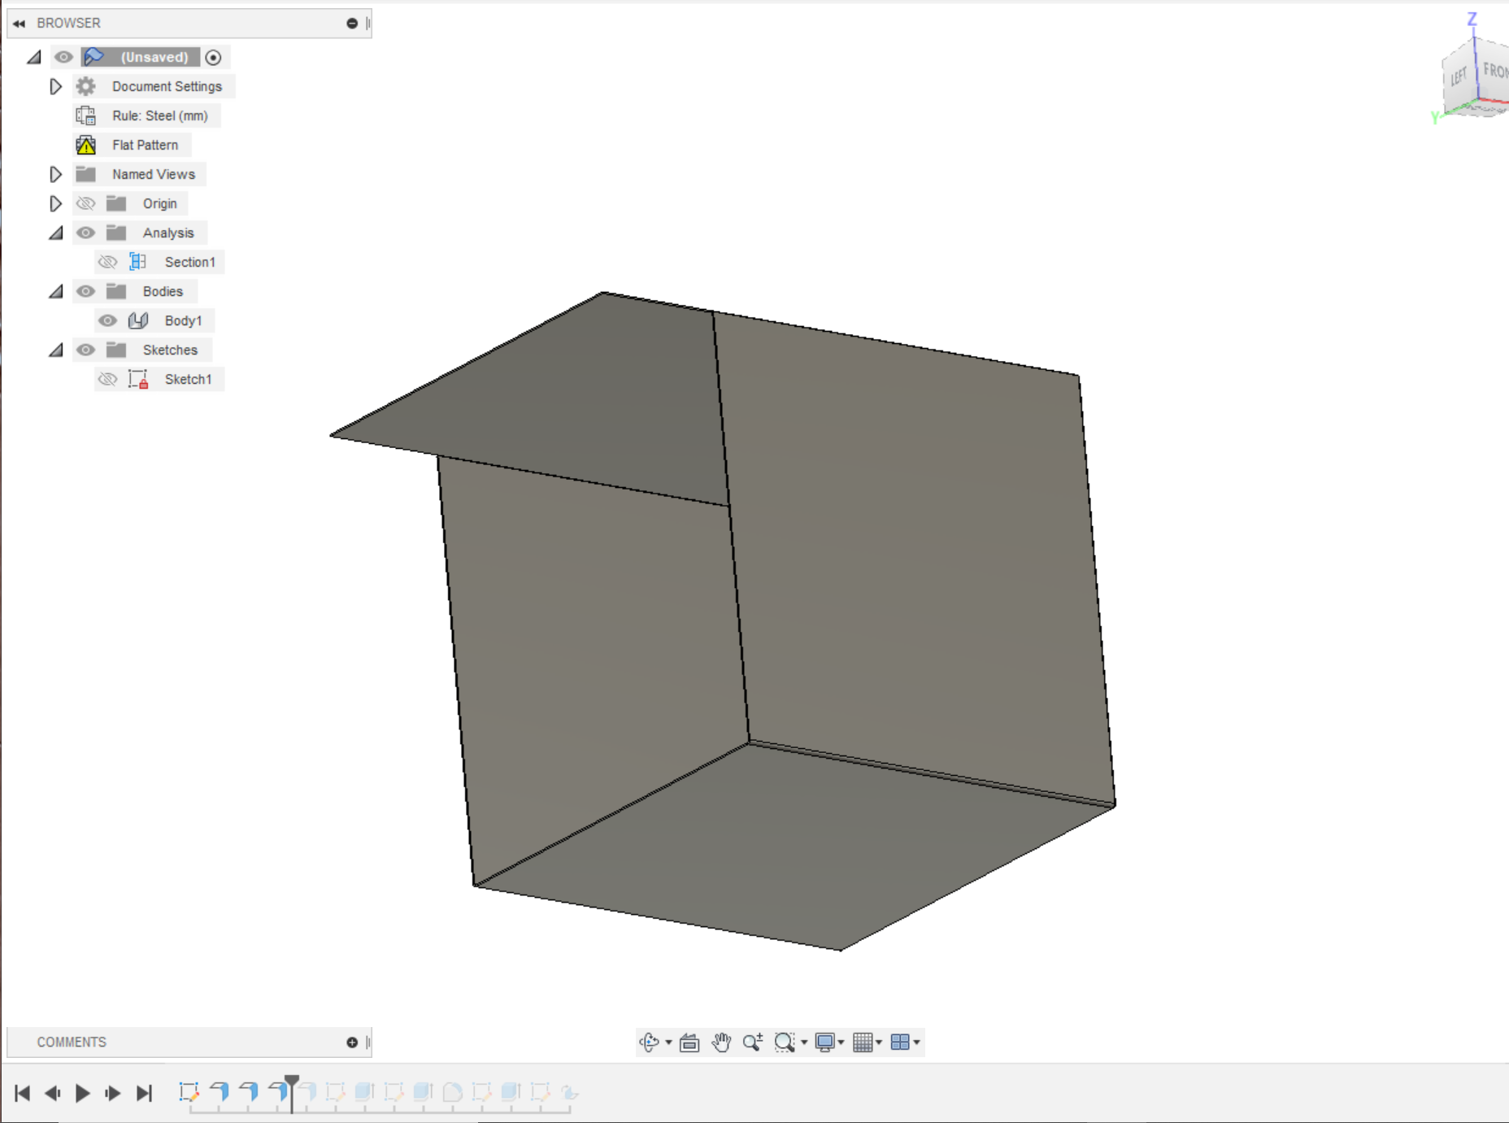Activate the Orbit tool

coord(648,1042)
